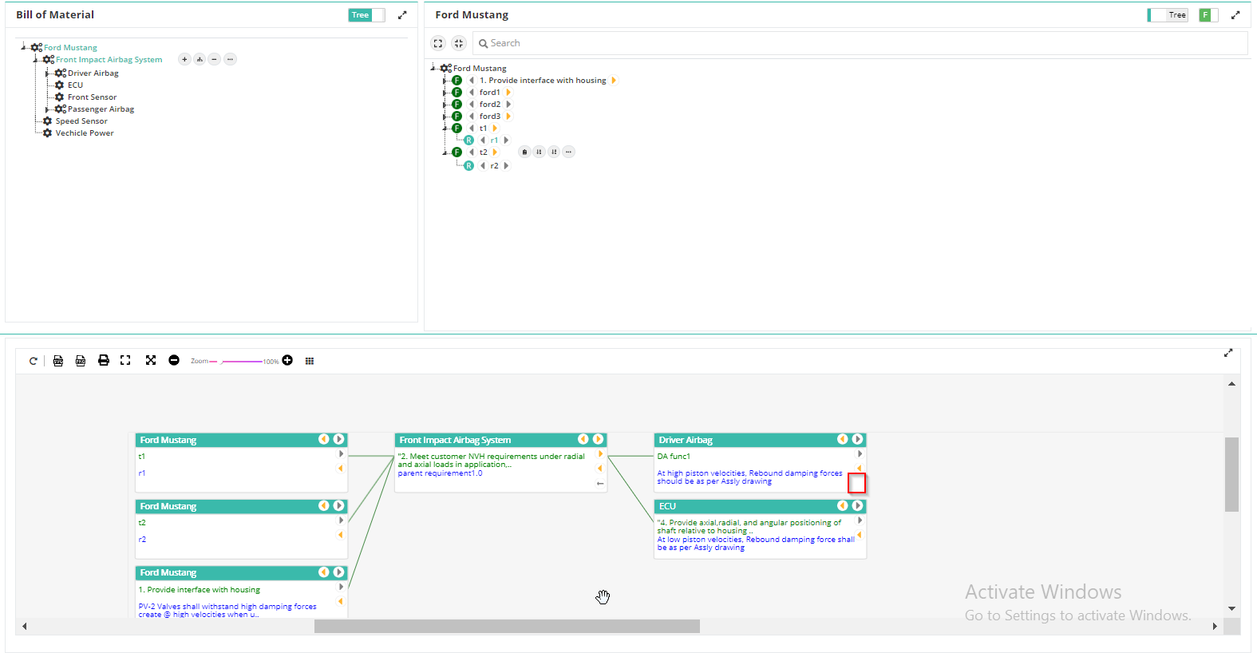Maximize the Bill of Material panel

(402, 15)
